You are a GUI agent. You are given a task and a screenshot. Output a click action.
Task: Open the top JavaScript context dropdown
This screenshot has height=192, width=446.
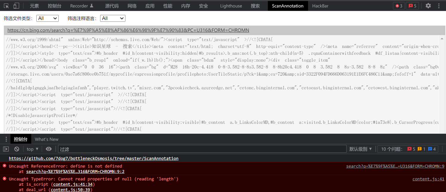tap(32, 149)
